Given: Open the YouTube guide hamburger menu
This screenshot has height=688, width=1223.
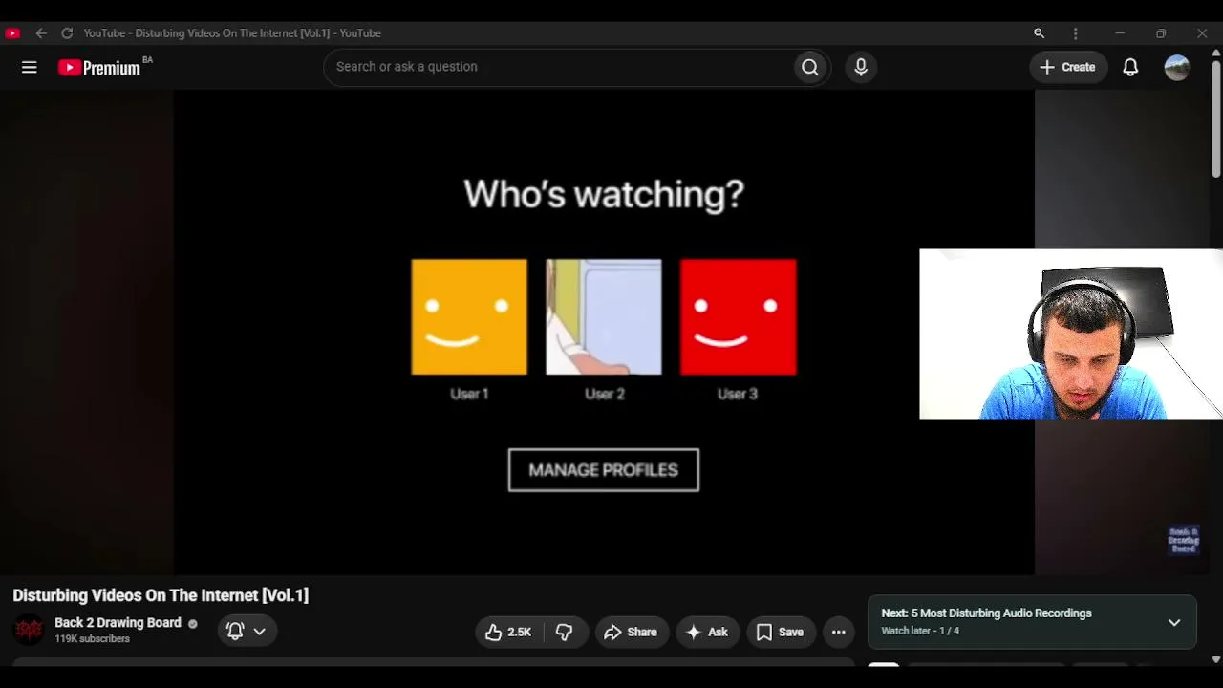Looking at the screenshot, I should coord(30,67).
